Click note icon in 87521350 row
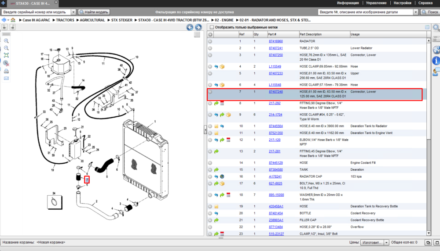This screenshot has height=251, width=440. click(x=216, y=133)
